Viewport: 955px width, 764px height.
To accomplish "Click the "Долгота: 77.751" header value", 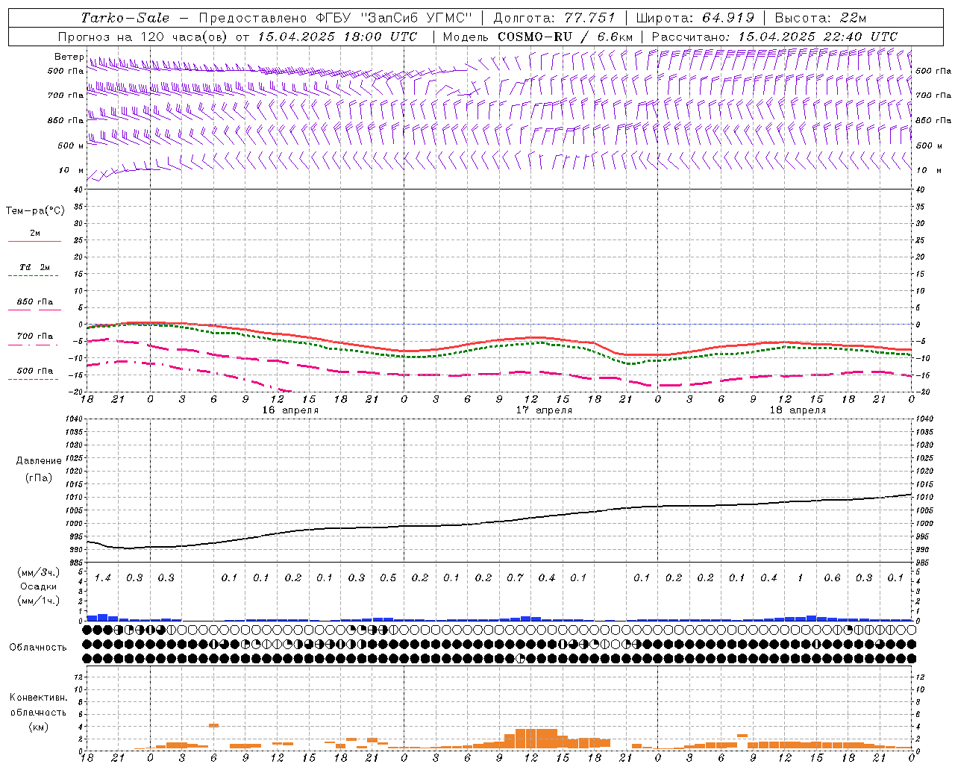I will [x=554, y=18].
